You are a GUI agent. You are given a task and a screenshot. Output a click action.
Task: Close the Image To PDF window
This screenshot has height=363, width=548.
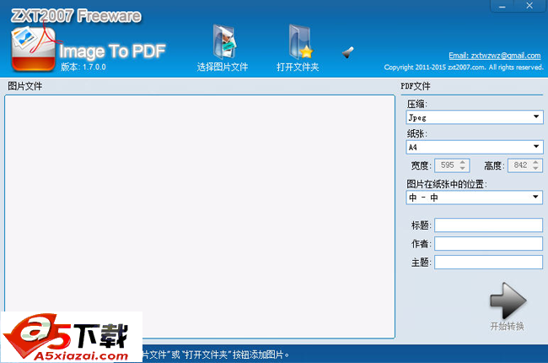coord(529,6)
